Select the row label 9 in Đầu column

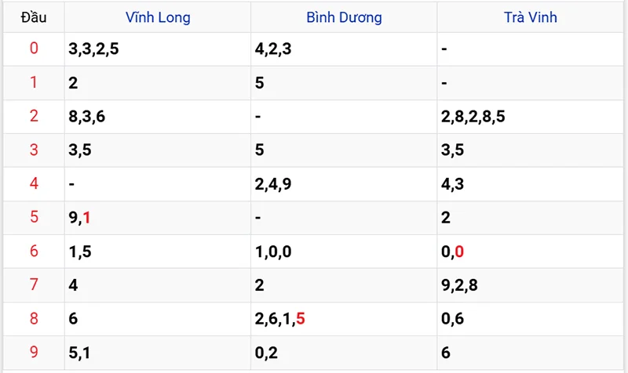[33, 352]
